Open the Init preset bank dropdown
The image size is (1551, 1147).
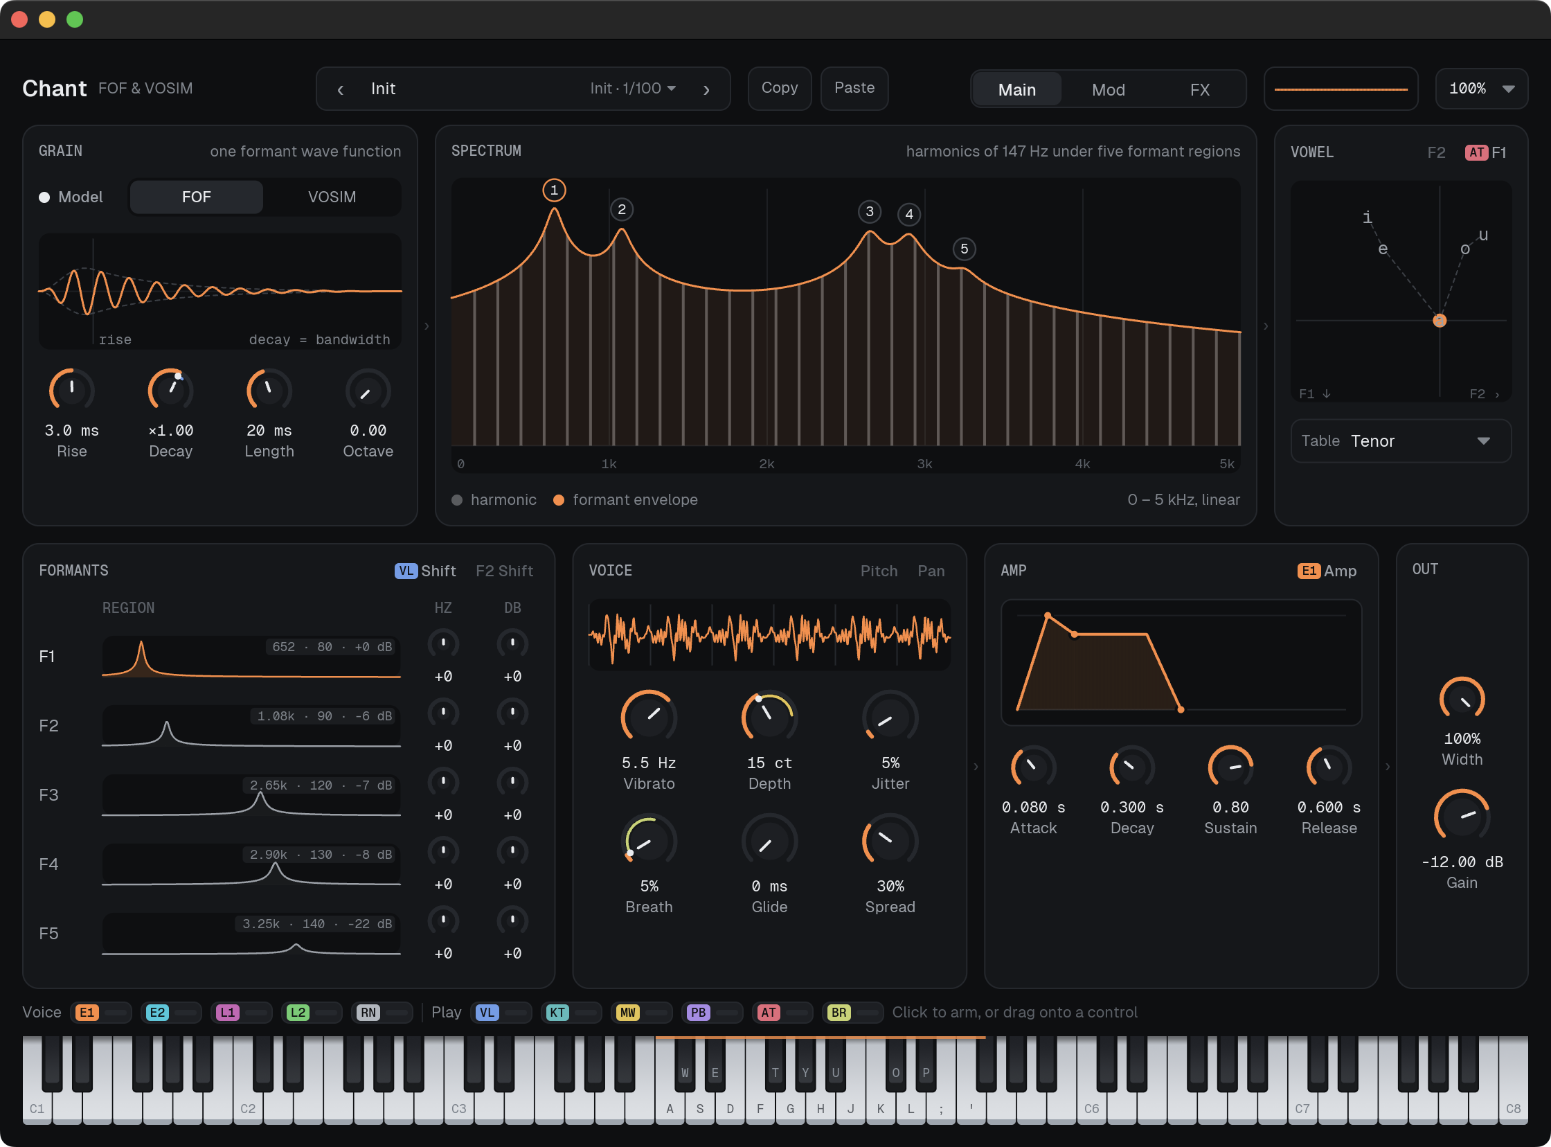633,88
